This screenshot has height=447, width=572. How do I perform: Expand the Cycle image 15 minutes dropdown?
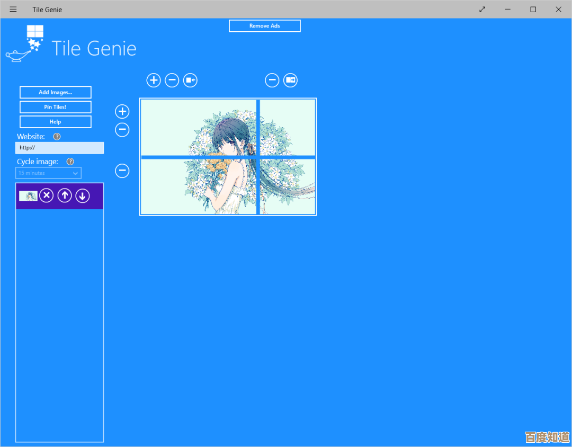coord(48,173)
